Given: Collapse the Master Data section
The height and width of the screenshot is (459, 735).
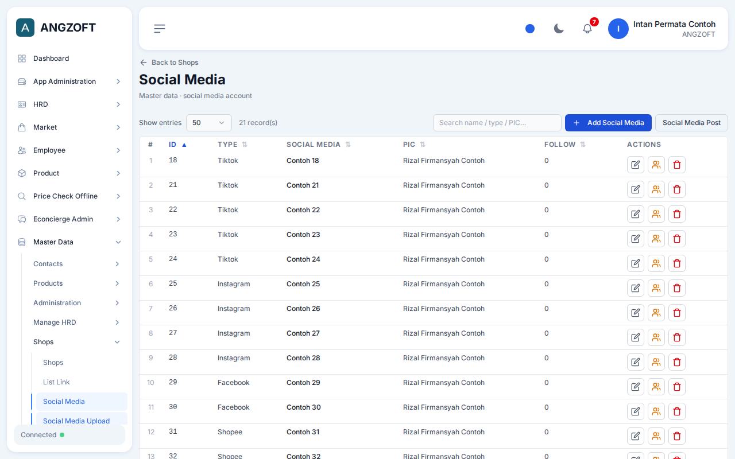Looking at the screenshot, I should (x=69, y=242).
